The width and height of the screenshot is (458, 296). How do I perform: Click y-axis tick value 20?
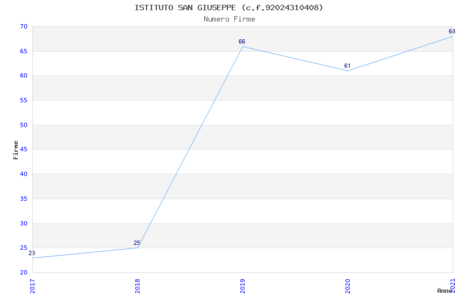(24, 273)
